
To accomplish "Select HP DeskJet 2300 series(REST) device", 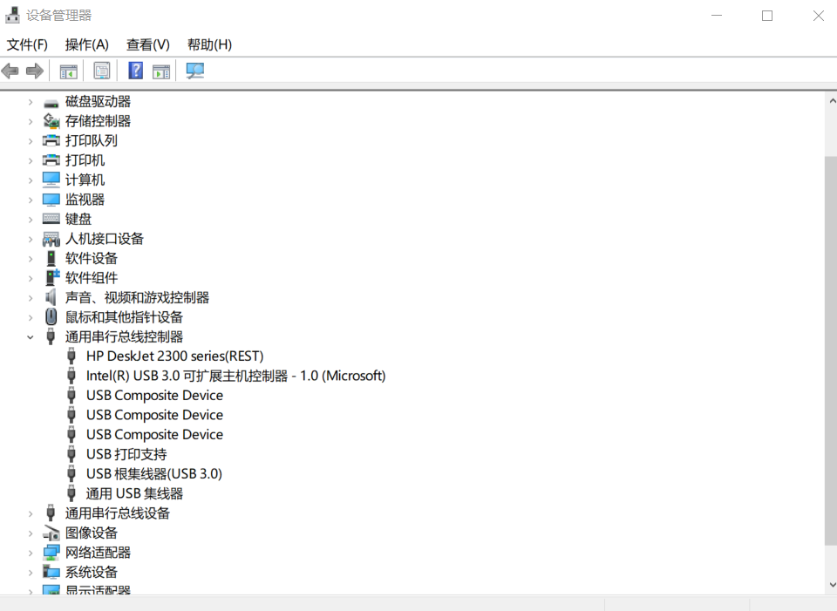I will pyautogui.click(x=175, y=356).
